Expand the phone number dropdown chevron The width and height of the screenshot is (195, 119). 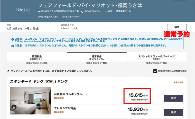pyautogui.click(x=100, y=11)
